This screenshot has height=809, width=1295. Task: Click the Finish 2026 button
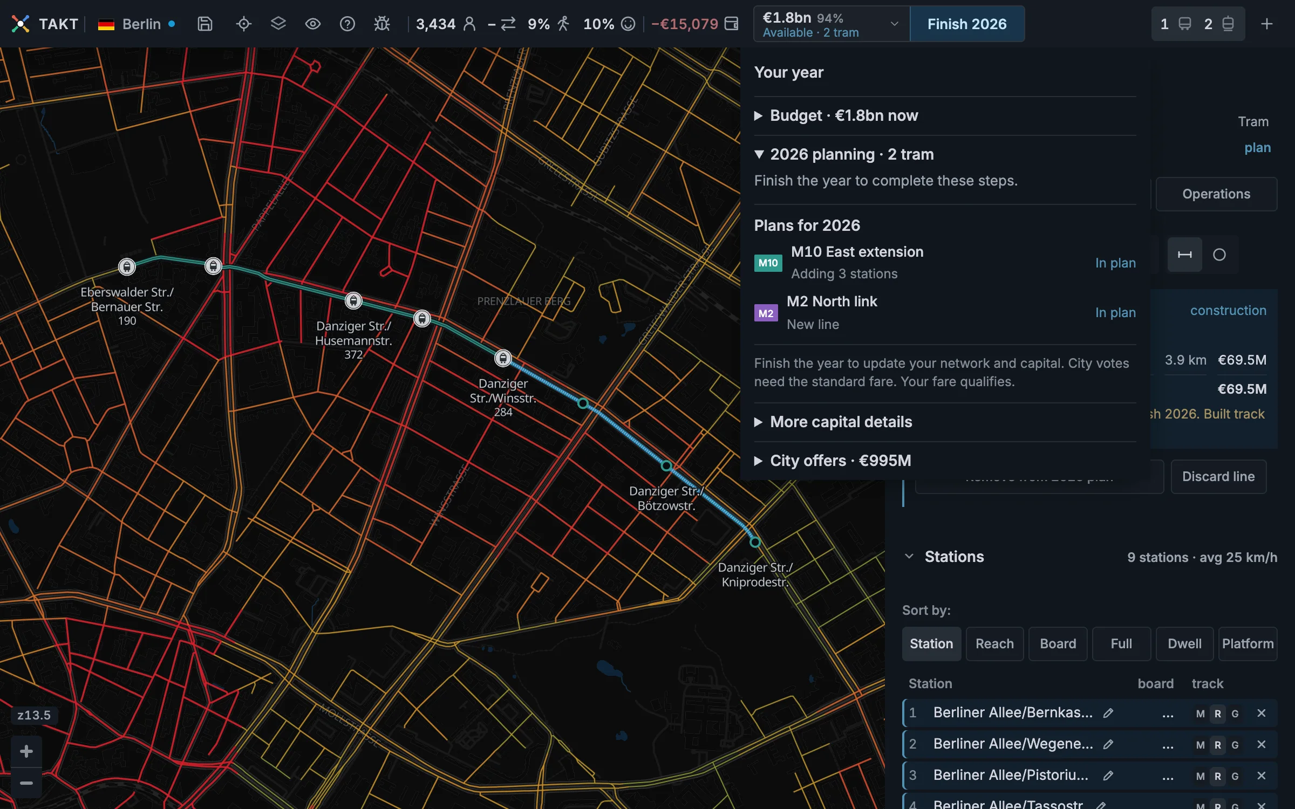tap(967, 24)
